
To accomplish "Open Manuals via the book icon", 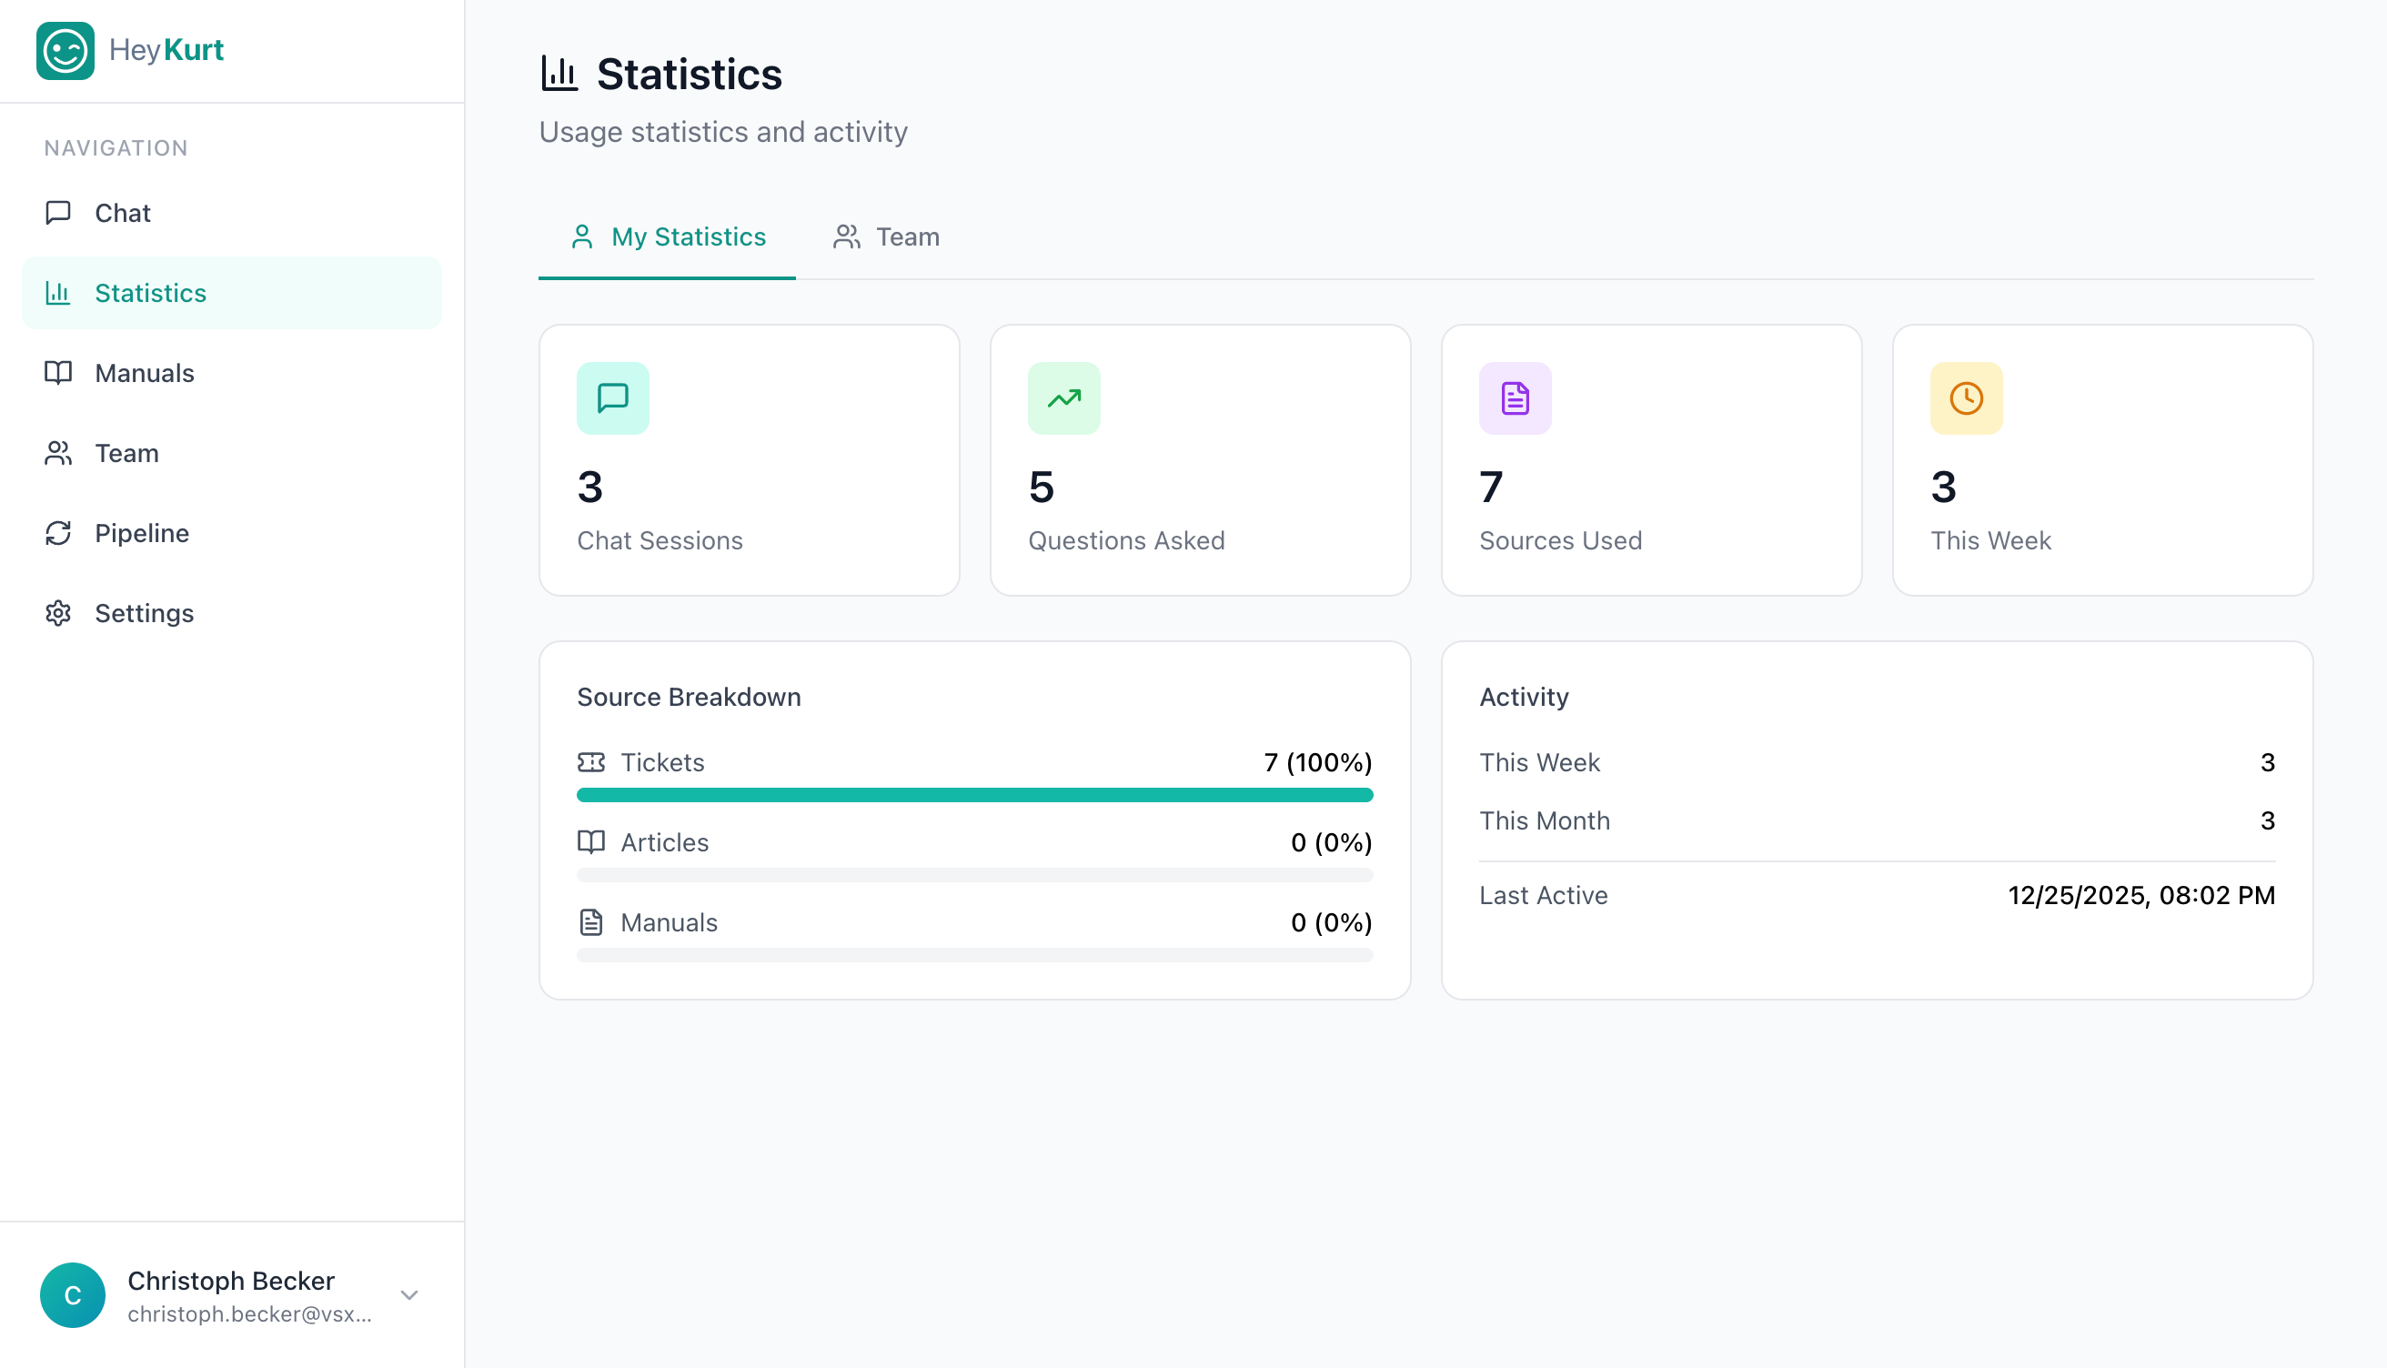I will (58, 373).
